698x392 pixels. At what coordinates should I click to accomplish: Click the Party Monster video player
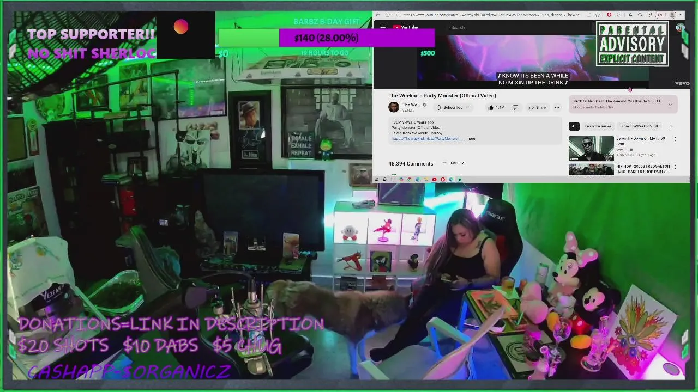pyautogui.click(x=532, y=61)
